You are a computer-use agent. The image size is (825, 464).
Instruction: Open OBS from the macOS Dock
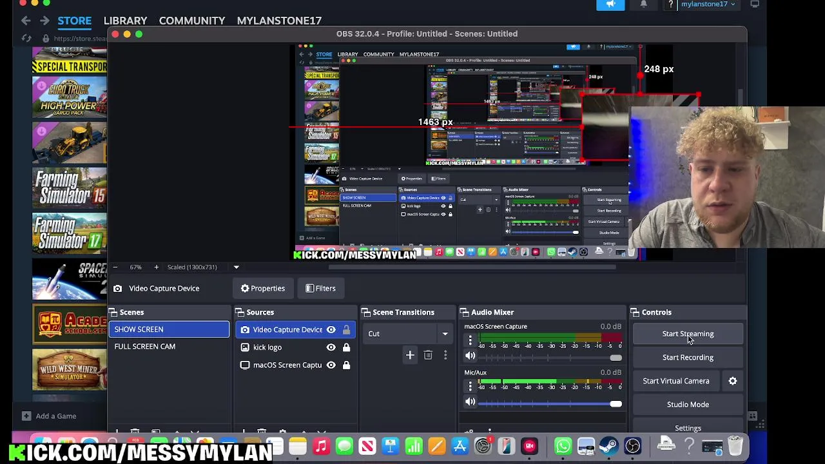coord(632,446)
